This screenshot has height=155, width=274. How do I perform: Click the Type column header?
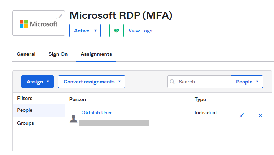pyautogui.click(x=200, y=100)
